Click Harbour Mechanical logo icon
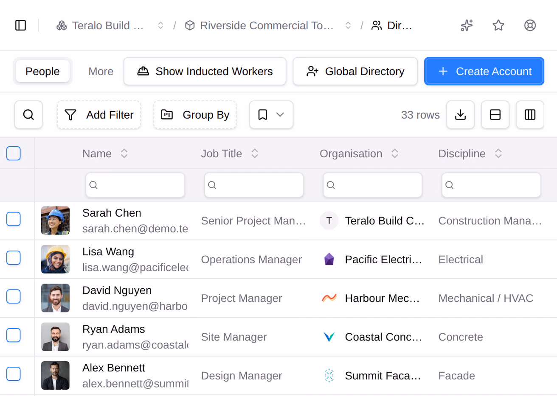The image size is (557, 396). coord(329,298)
